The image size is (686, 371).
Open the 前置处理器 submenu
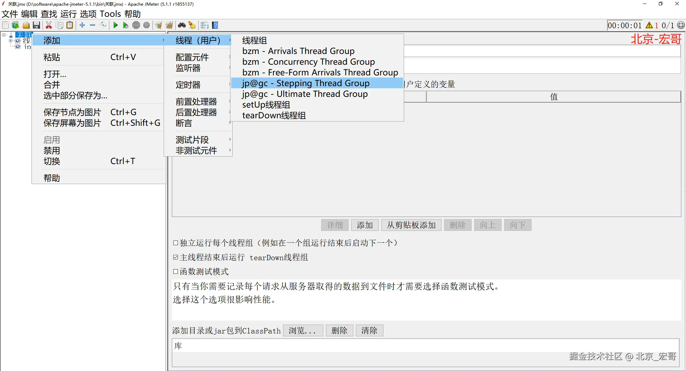coord(198,102)
